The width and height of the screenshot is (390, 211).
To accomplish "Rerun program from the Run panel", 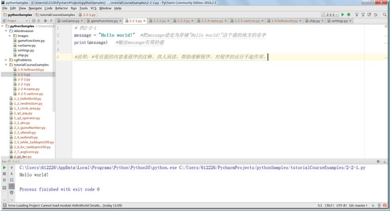I will 4,168.
